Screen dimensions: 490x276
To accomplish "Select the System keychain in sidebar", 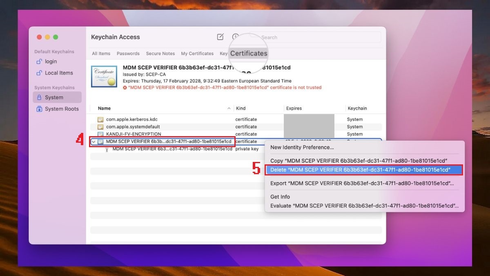I will click(57, 97).
